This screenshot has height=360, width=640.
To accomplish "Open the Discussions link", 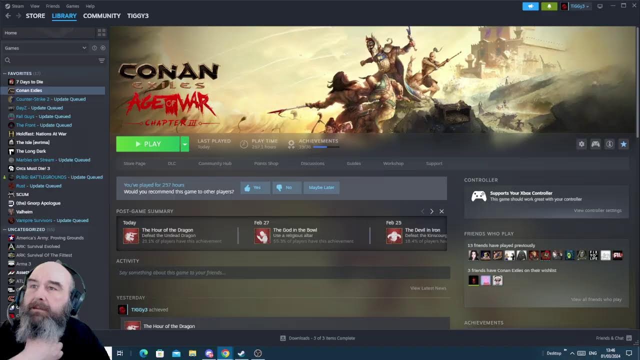I will click(312, 163).
